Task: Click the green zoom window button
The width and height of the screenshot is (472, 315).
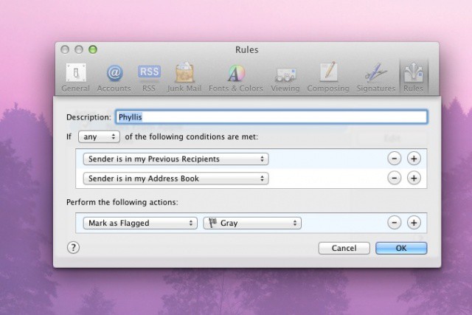Action: 93,49
